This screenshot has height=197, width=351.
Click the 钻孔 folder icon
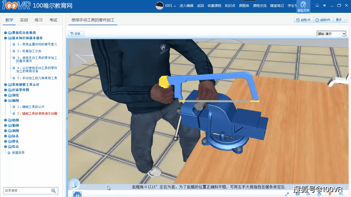(10, 136)
